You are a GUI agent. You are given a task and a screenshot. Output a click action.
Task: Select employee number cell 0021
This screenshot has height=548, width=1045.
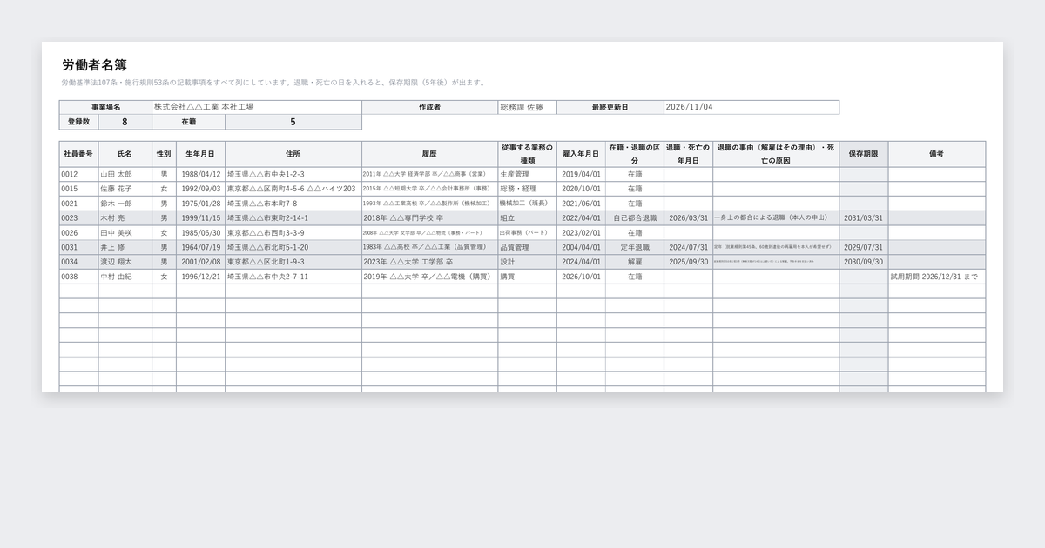(x=78, y=204)
